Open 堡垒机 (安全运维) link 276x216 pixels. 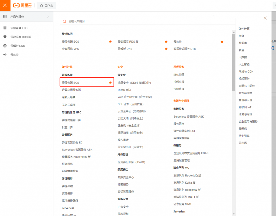point(129,125)
